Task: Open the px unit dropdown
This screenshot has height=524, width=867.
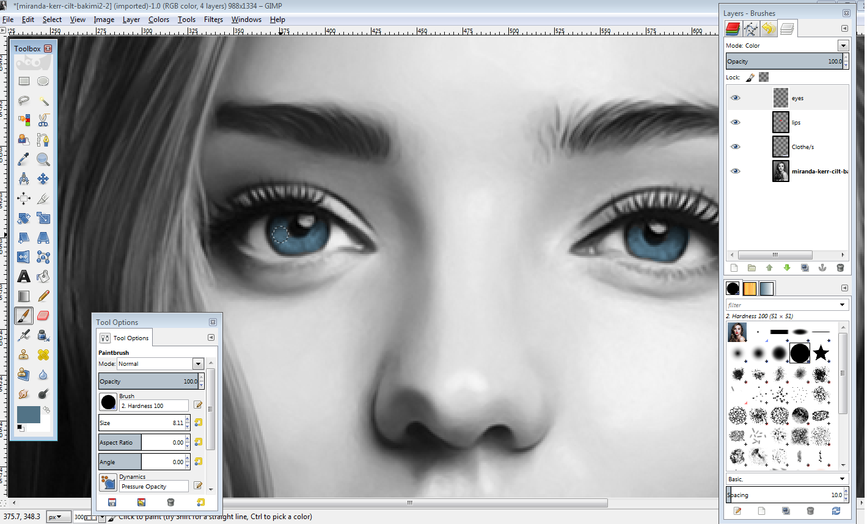Action: pos(57,517)
